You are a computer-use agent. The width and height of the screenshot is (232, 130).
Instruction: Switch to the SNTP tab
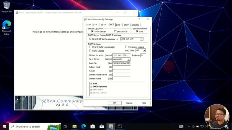point(127,25)
